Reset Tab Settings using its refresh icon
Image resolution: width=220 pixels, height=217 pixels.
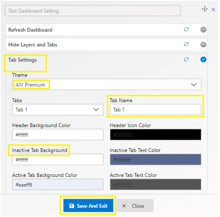coord(186,60)
